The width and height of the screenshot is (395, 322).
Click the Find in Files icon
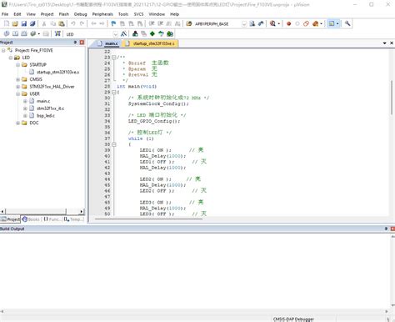(189, 23)
